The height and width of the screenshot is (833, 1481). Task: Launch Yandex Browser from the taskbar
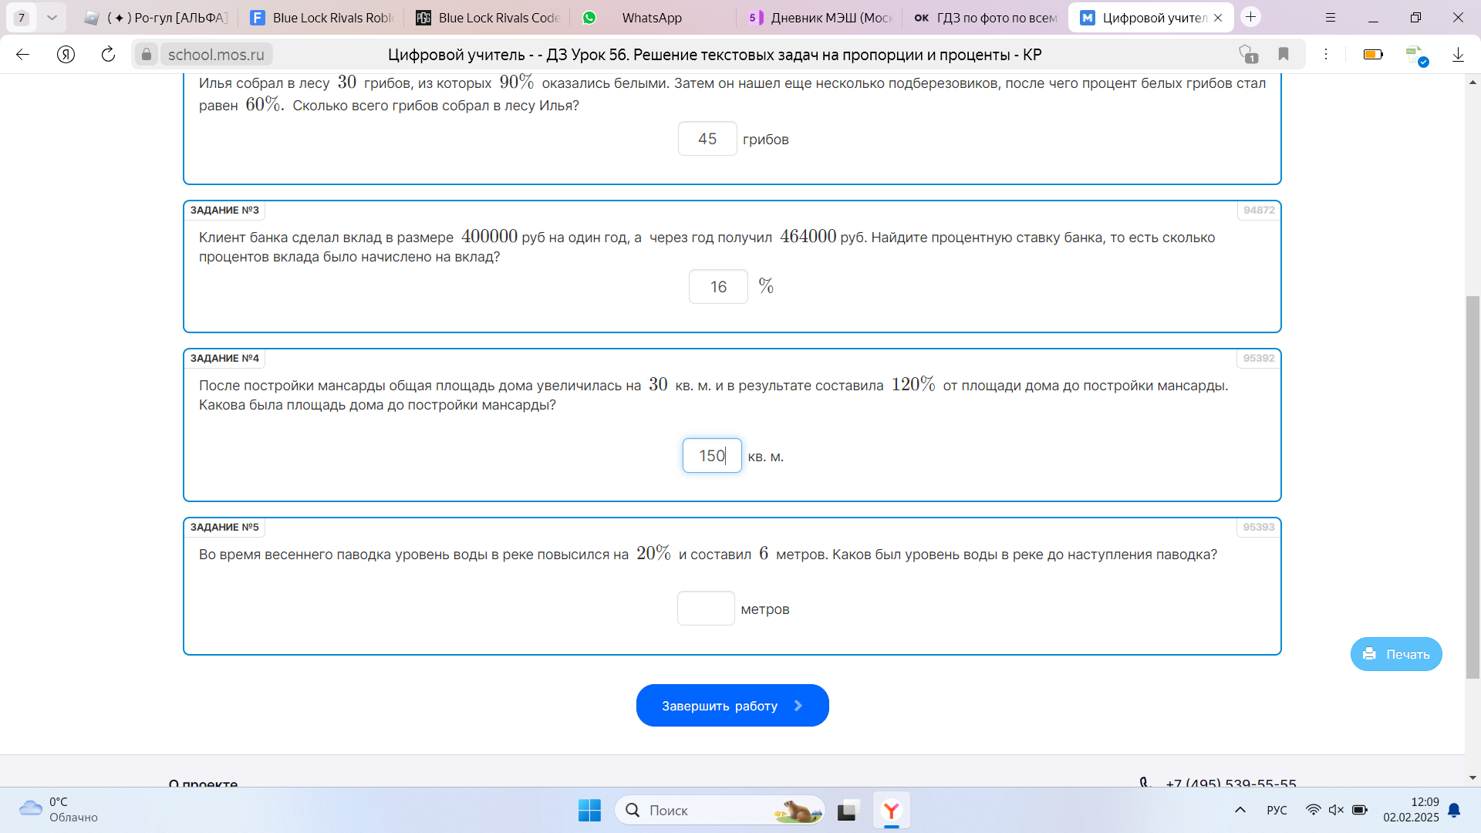[x=892, y=810]
